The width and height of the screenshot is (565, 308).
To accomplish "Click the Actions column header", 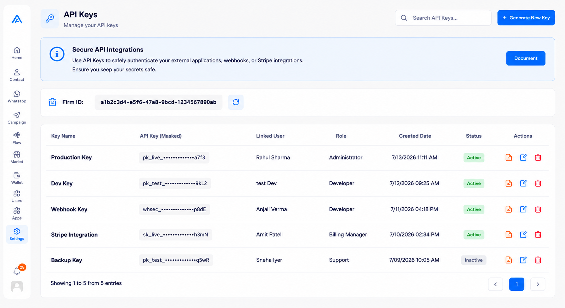I will coord(523,136).
